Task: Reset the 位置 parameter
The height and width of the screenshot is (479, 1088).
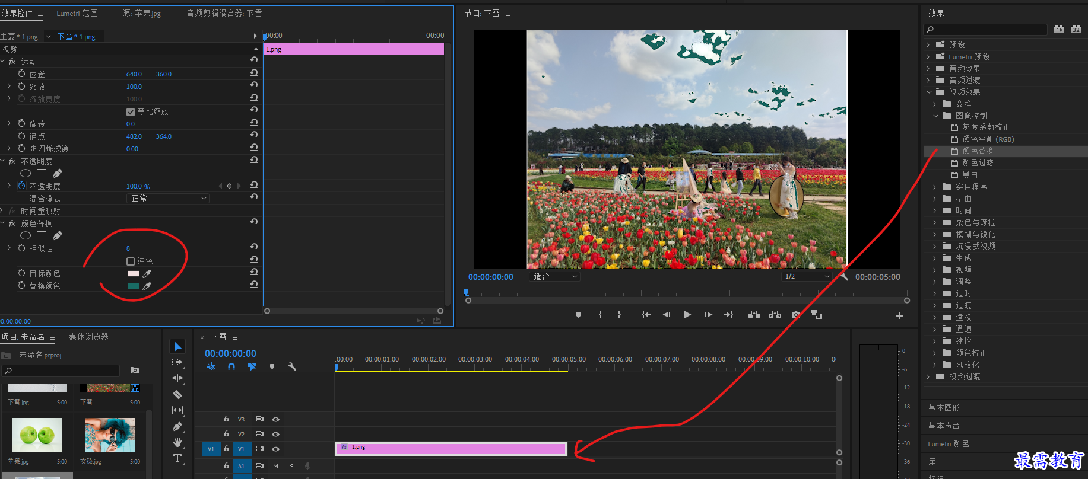Action: 254,73
